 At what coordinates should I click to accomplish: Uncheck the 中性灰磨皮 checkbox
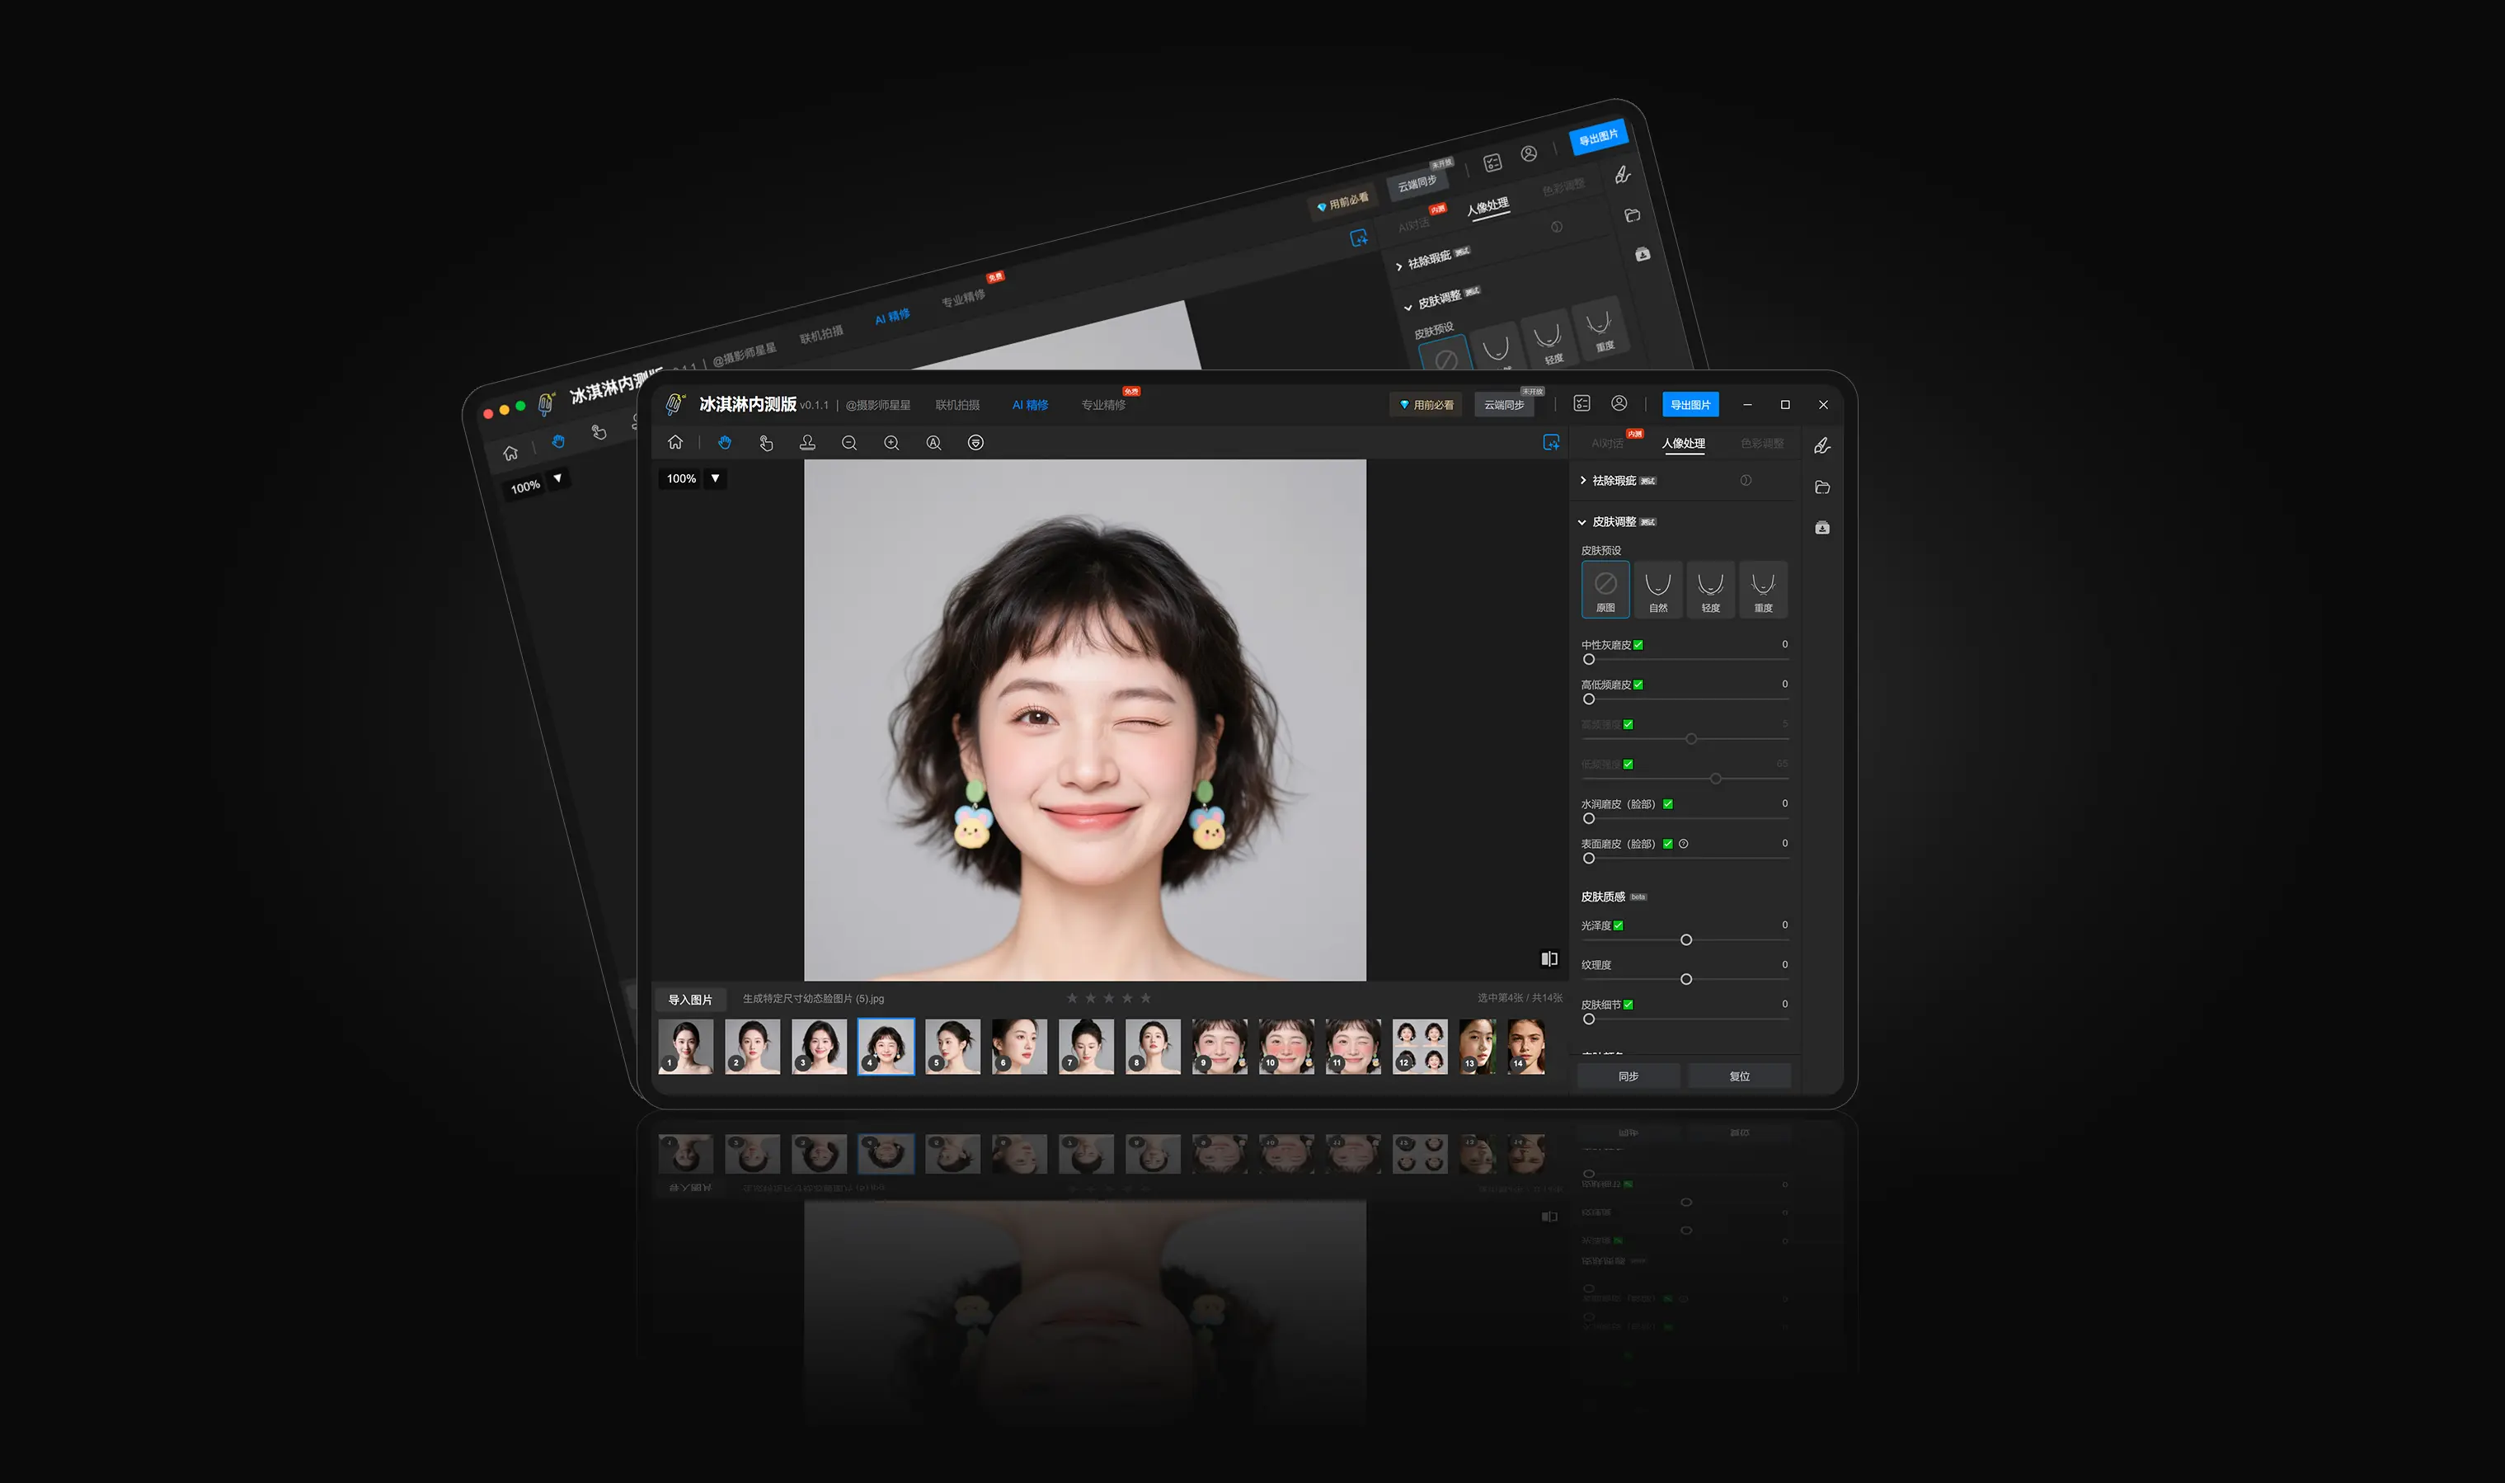pos(1638,646)
